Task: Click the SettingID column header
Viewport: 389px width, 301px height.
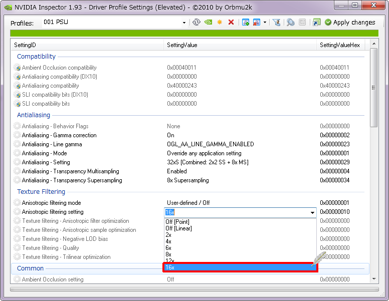Action: [87, 45]
